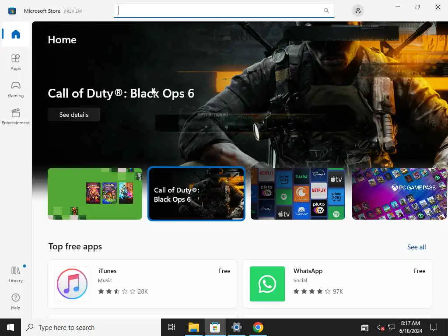Go to the Gaming section

[x=16, y=89]
